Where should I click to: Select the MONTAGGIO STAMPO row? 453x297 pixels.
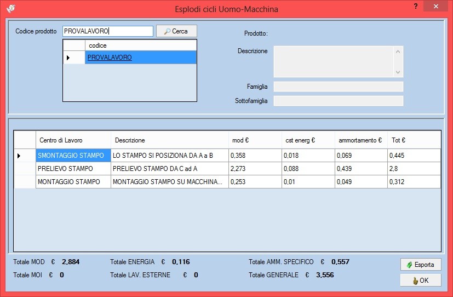tap(73, 182)
